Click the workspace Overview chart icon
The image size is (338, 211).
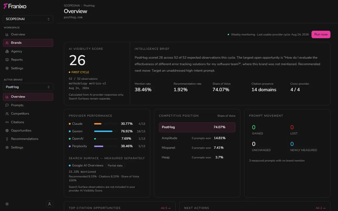pyautogui.click(x=7, y=34)
